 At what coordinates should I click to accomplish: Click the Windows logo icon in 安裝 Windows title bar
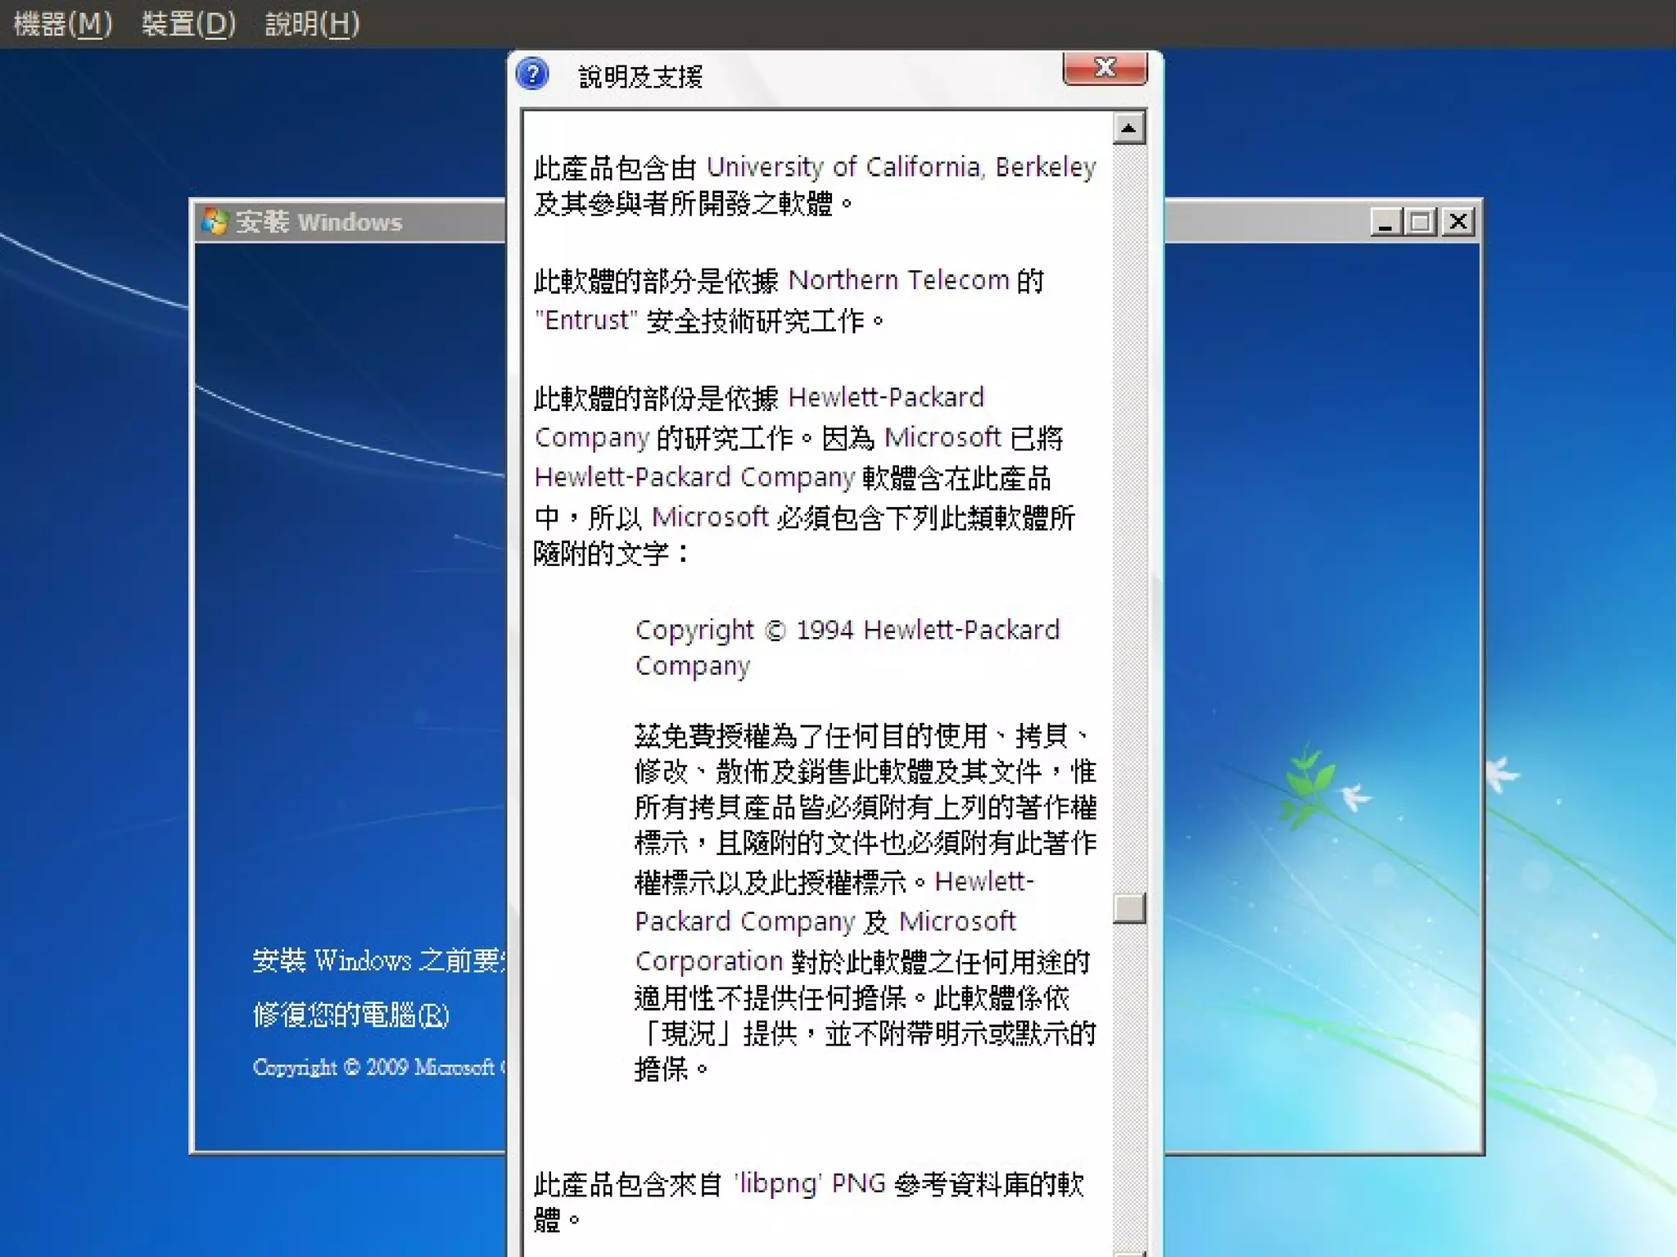[215, 222]
